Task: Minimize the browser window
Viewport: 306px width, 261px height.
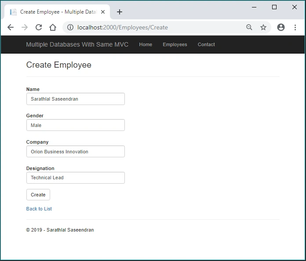Action: (254, 7)
